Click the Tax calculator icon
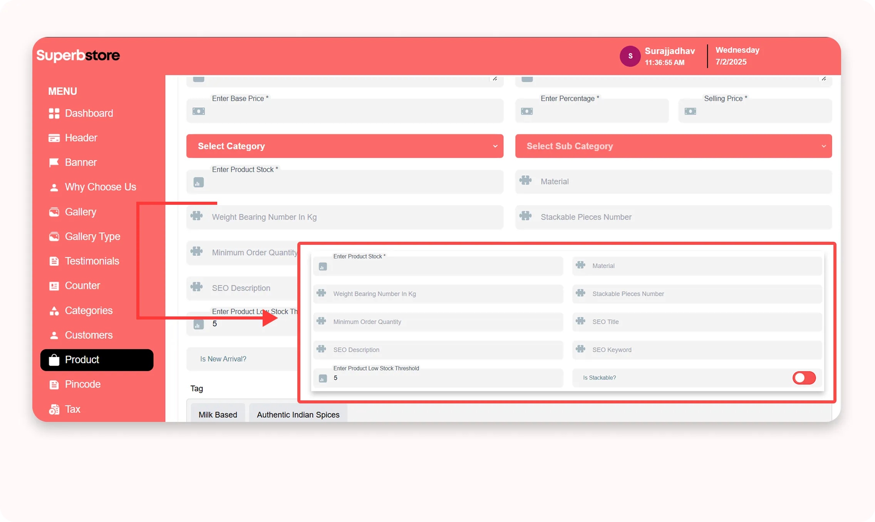 54,409
